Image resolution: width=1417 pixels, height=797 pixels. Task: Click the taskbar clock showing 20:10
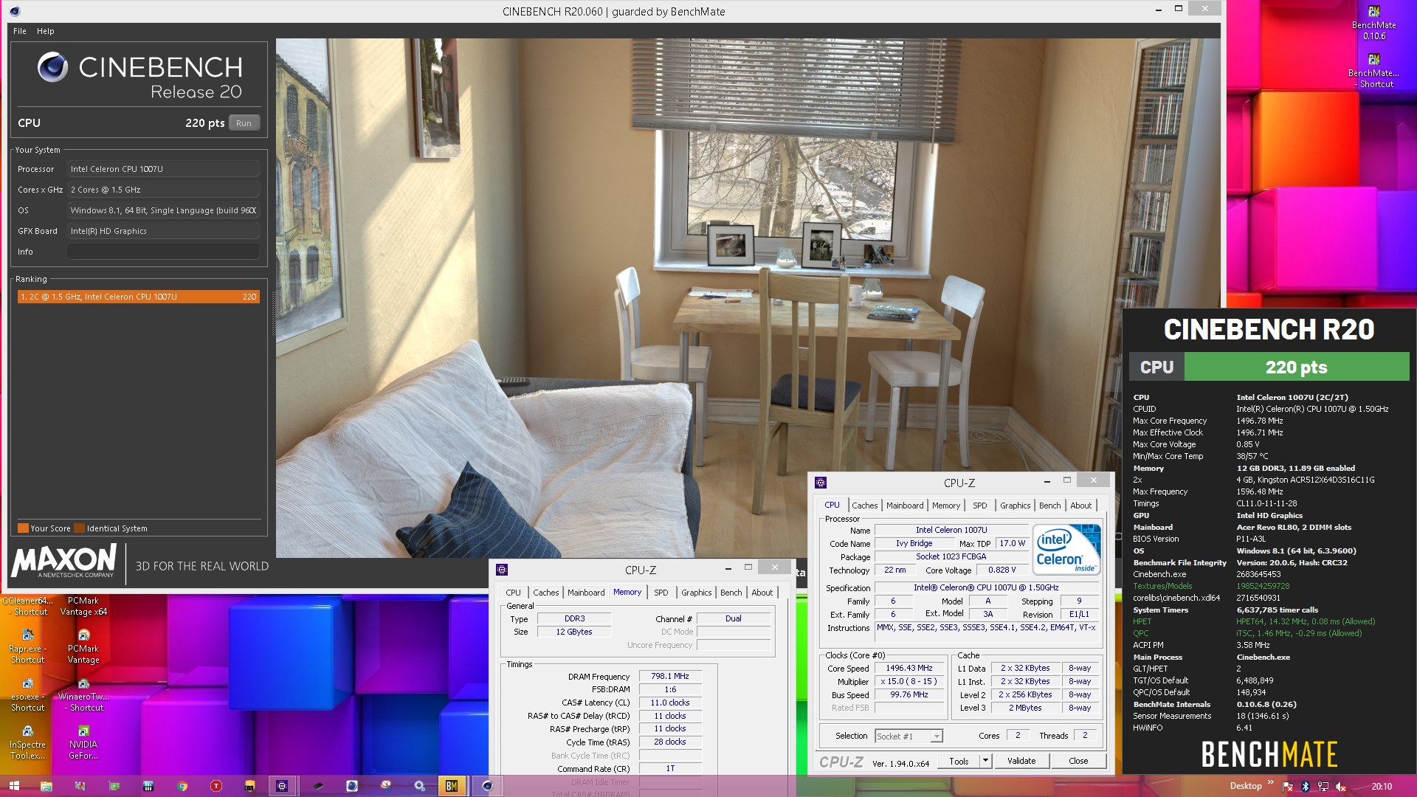(1381, 786)
